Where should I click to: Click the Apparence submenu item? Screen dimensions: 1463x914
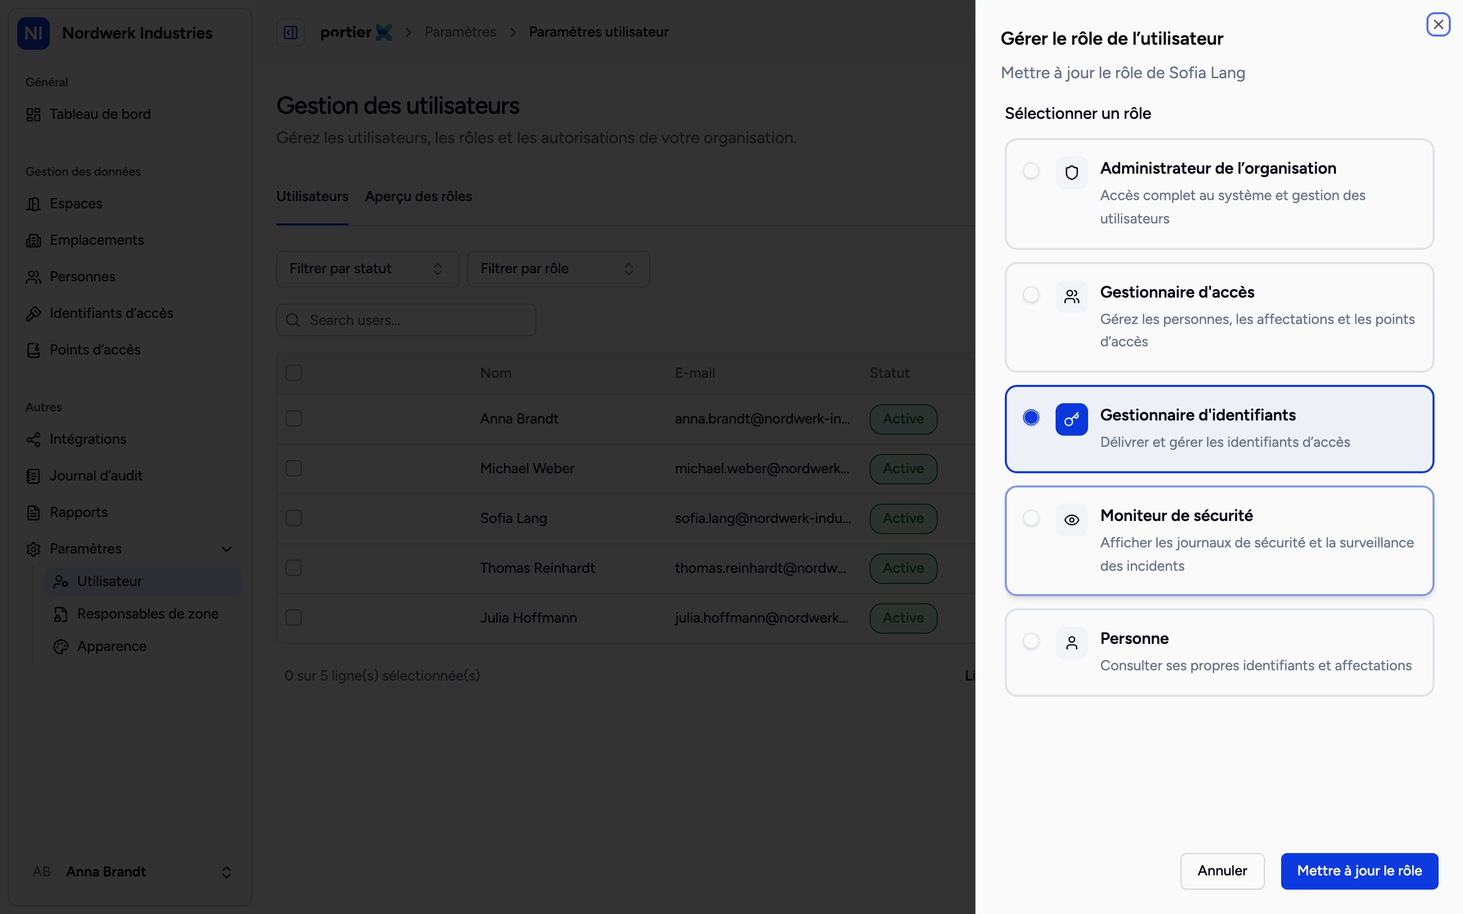tap(143, 647)
